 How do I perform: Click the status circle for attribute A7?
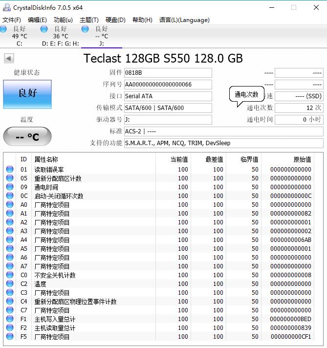tap(10, 266)
